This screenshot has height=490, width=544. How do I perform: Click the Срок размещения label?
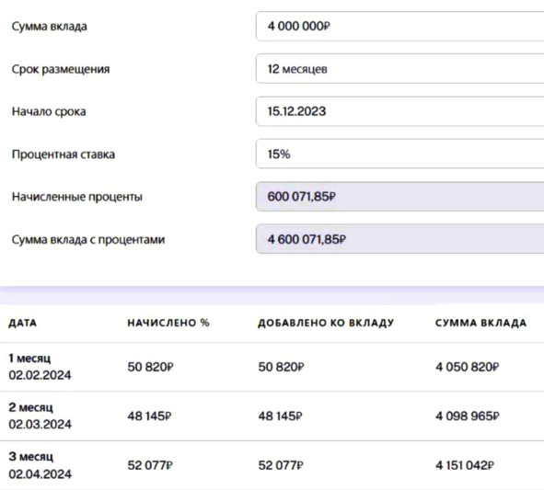click(61, 69)
